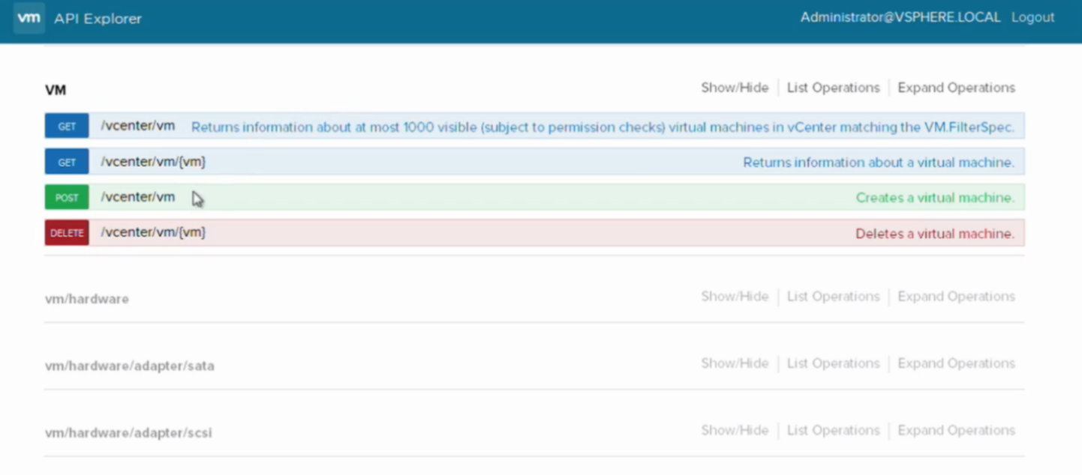Click 'Returns information about a virtual machine.' text
Screen dimensions: 1082x475
879,163
